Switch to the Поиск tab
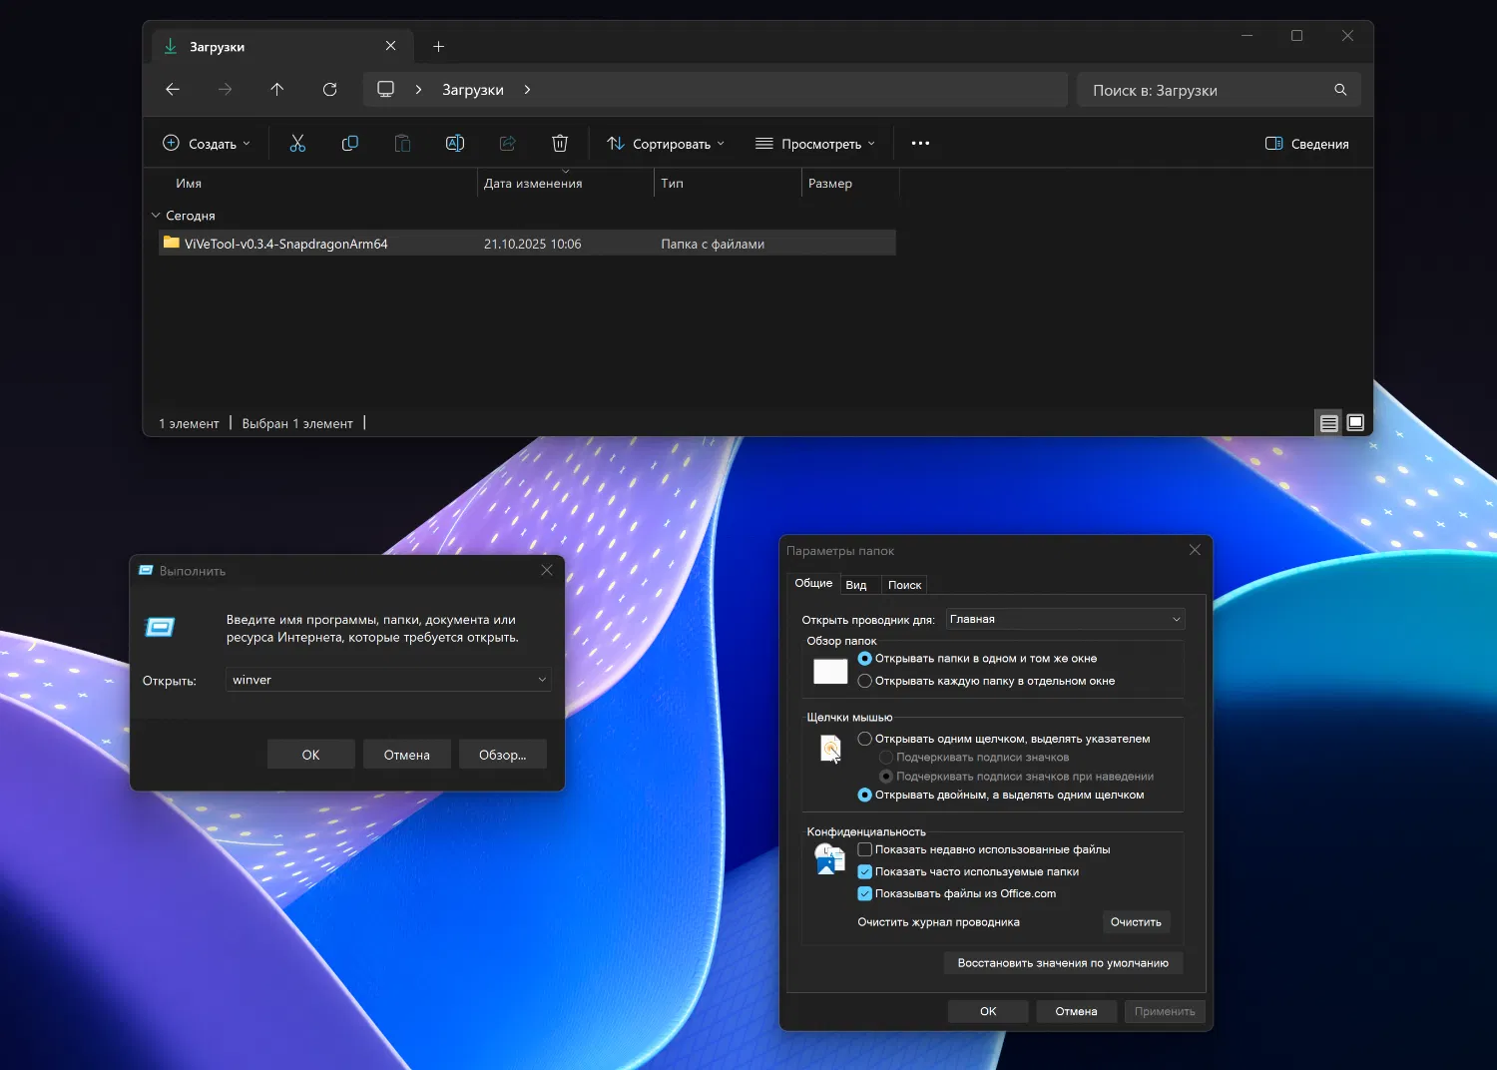Image resolution: width=1497 pixels, height=1070 pixels. (904, 585)
